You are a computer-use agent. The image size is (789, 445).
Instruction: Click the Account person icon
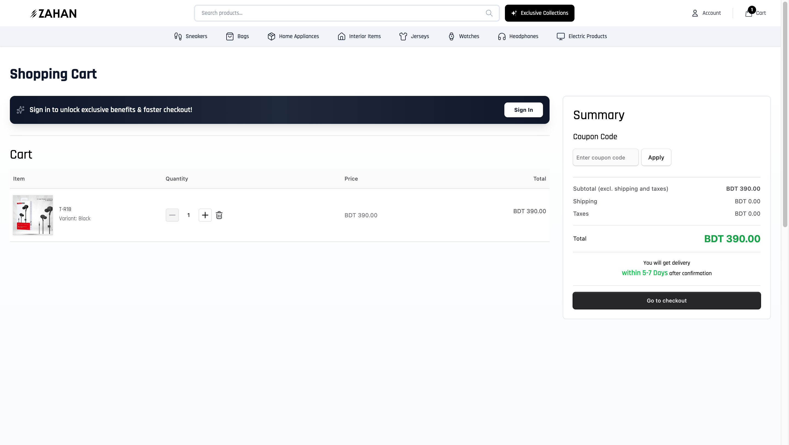click(695, 13)
